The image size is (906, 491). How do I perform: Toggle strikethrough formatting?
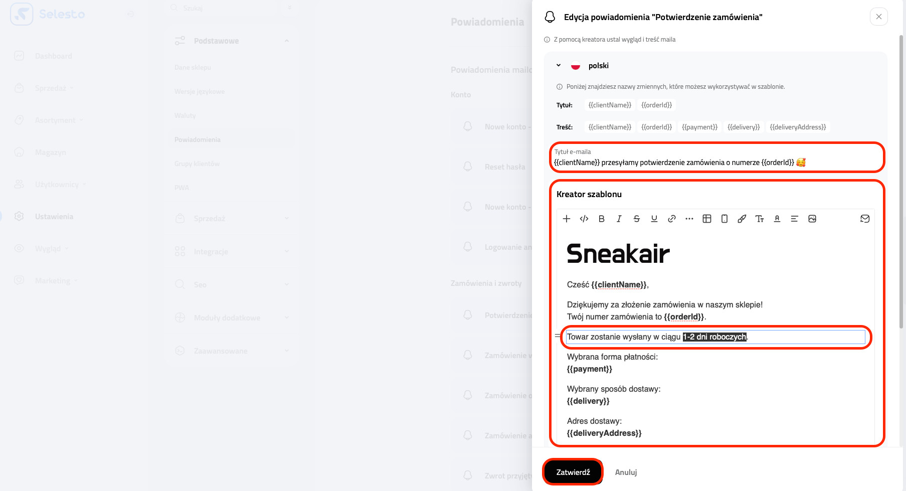coord(637,219)
